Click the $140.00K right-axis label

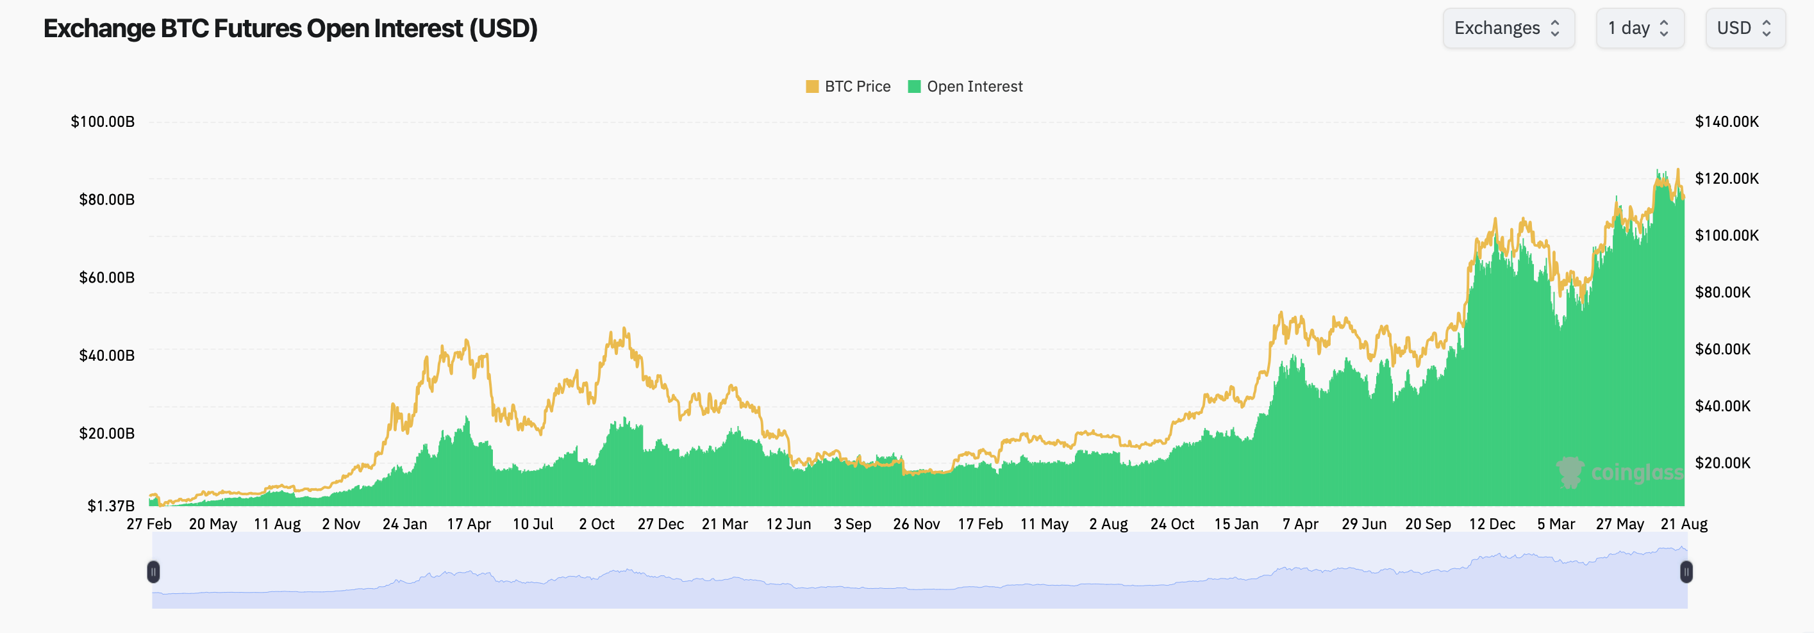(x=1727, y=121)
